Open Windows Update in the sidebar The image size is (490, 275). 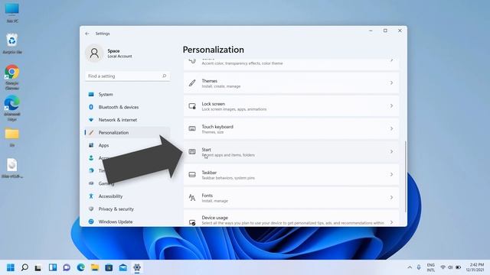pos(128,222)
